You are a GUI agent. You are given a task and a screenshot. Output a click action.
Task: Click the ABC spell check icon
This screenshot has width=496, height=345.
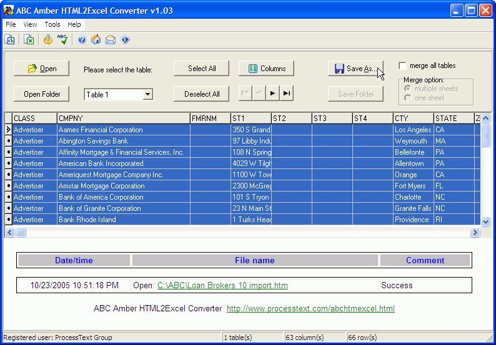(x=62, y=40)
